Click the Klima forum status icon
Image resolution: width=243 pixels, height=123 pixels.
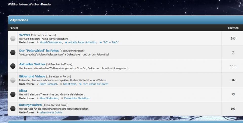pos(13,94)
